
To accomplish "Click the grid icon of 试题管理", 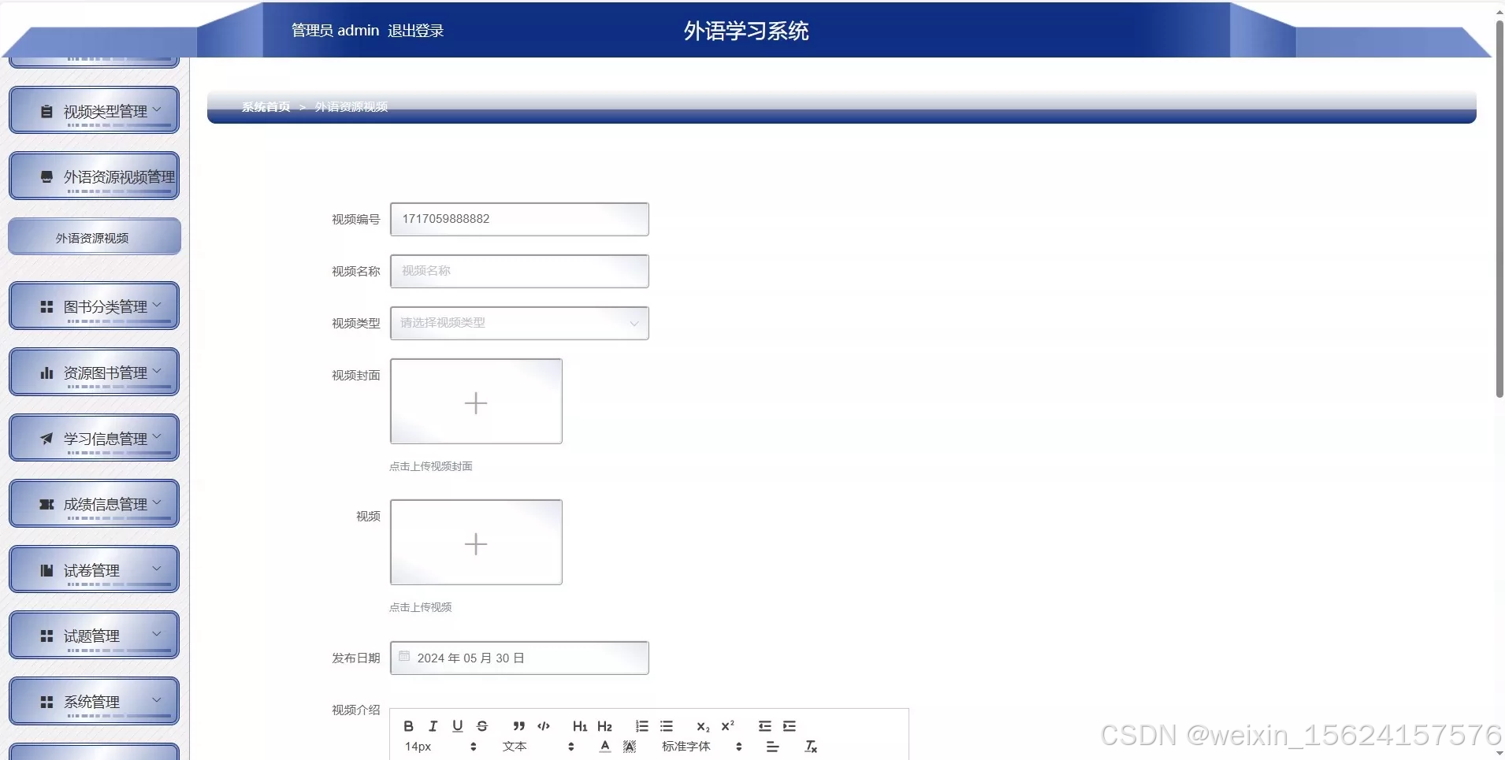I will pyautogui.click(x=46, y=636).
